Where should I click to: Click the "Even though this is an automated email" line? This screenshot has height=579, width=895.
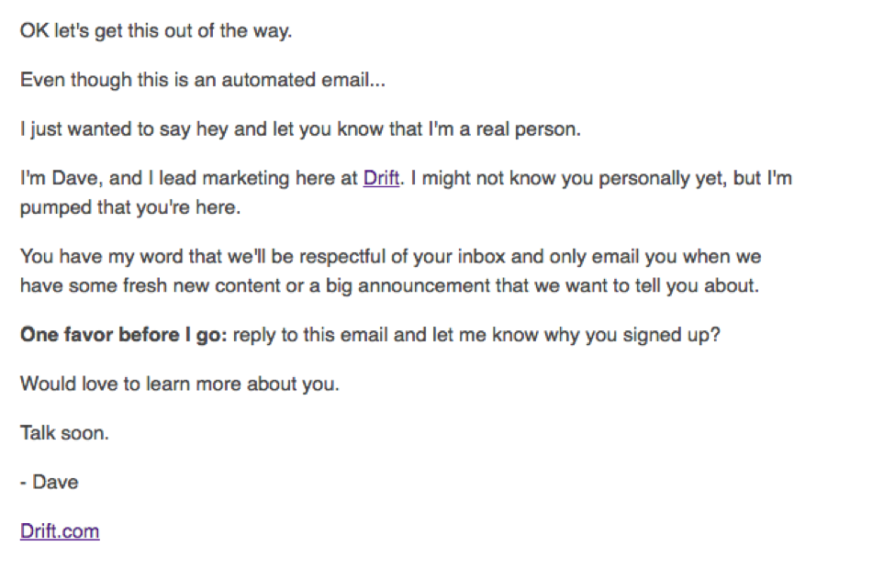click(x=203, y=80)
